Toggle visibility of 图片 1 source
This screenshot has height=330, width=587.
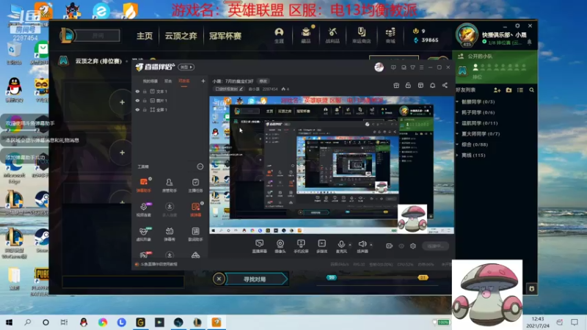pyautogui.click(x=137, y=100)
